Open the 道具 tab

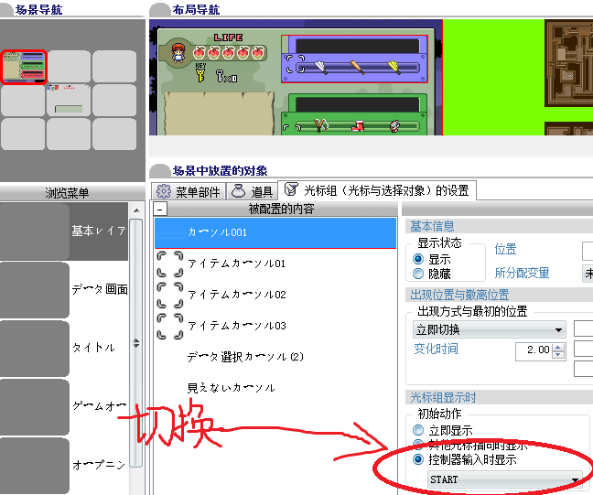coord(253,192)
